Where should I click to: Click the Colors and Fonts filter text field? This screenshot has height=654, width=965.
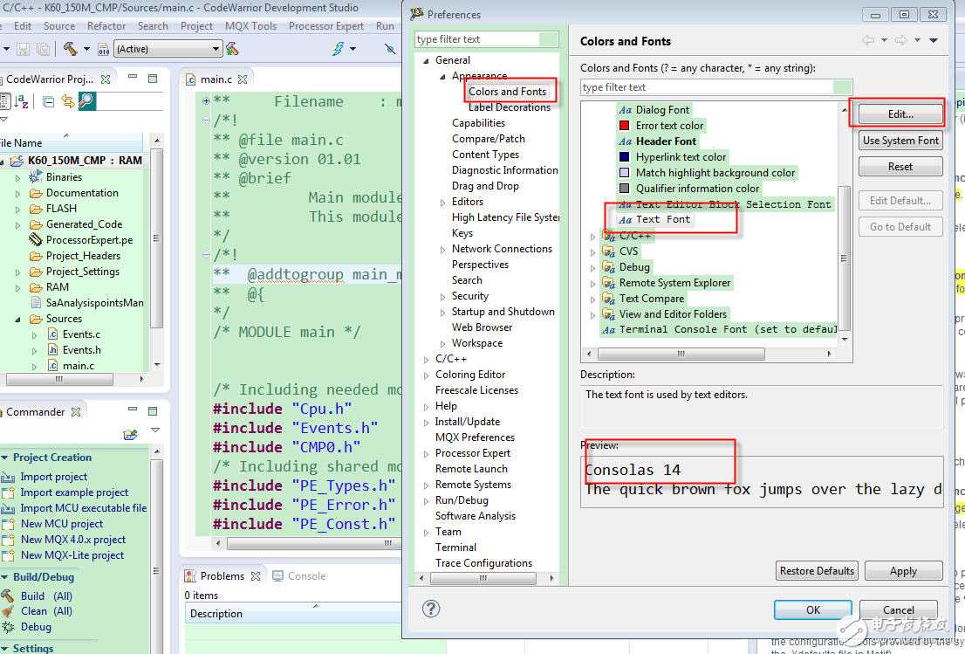pyautogui.click(x=715, y=87)
